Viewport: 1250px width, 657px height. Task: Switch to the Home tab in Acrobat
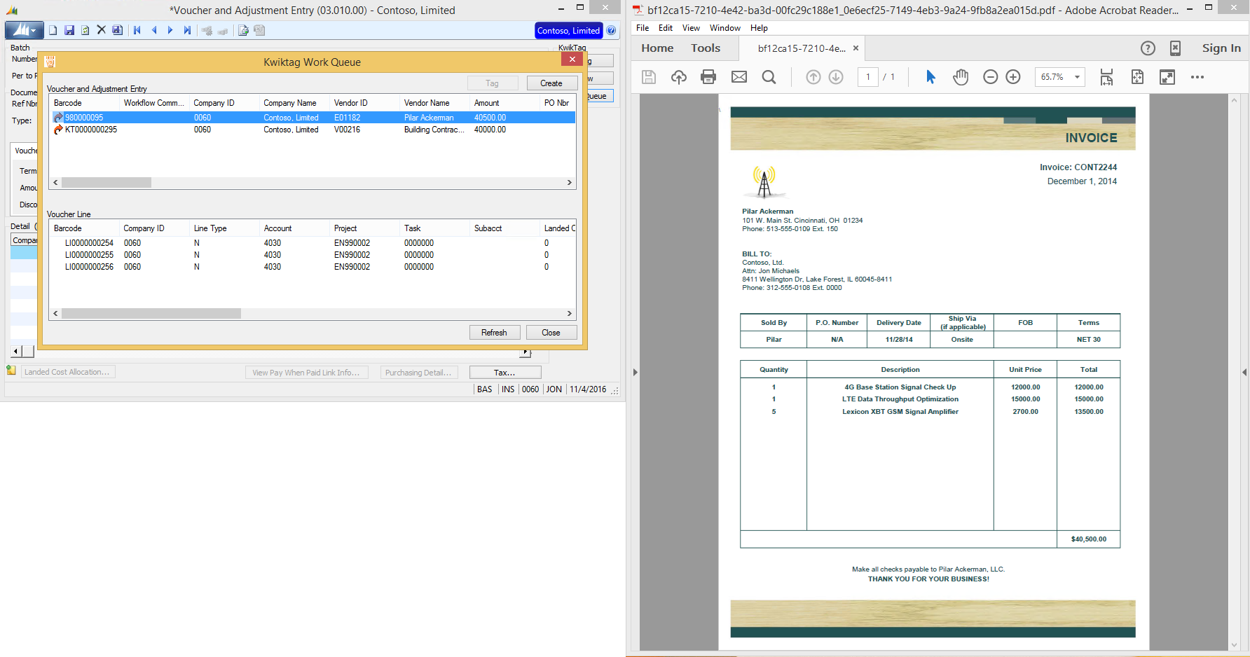[x=657, y=48]
